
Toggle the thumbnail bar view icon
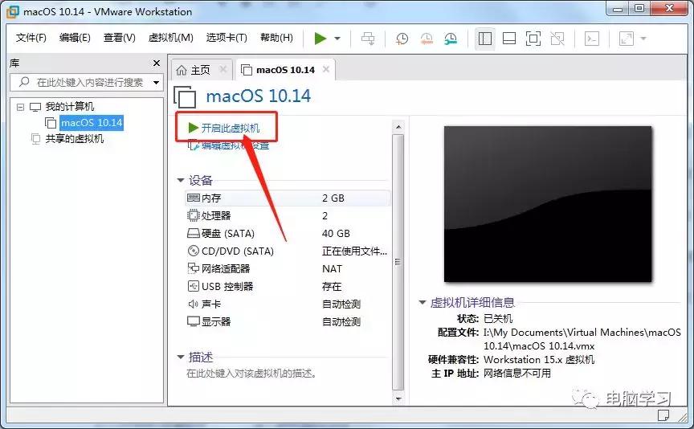click(509, 39)
